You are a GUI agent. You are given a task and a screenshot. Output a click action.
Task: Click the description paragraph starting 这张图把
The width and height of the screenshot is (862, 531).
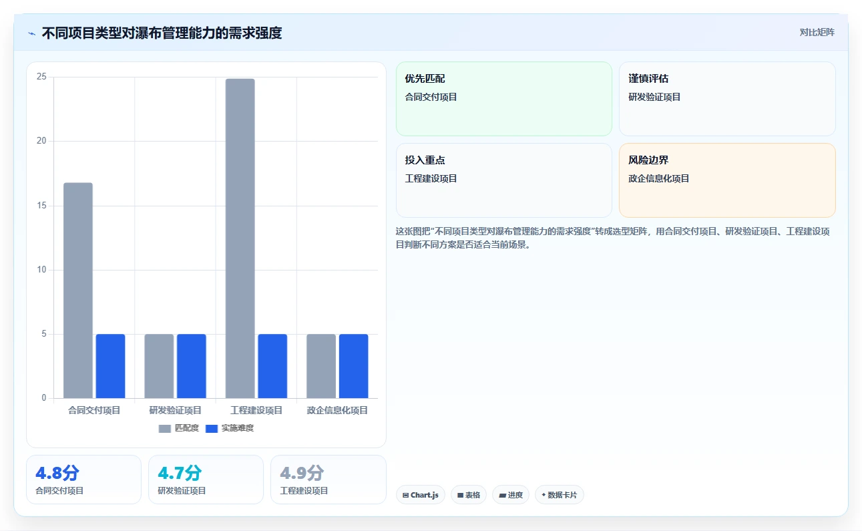pos(613,238)
